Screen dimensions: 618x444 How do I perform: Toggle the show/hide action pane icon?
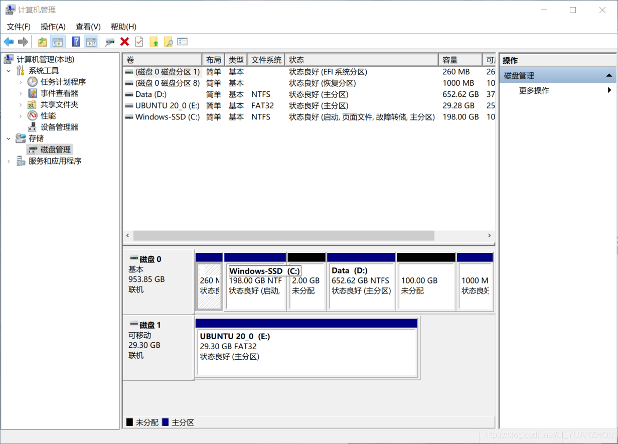pyautogui.click(x=91, y=42)
